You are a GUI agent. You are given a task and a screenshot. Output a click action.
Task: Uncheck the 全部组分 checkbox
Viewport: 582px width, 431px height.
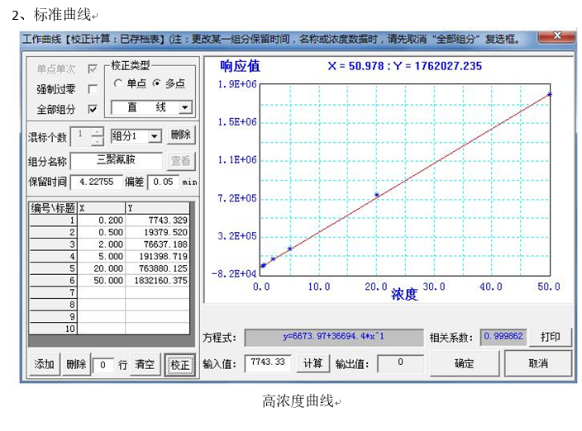click(93, 109)
